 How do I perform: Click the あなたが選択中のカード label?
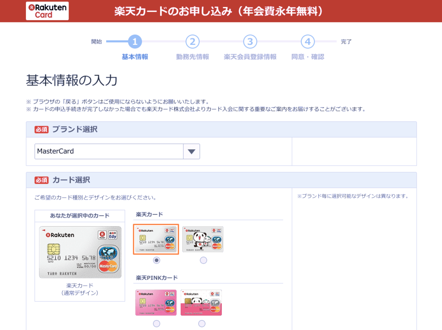pyautogui.click(x=80, y=216)
